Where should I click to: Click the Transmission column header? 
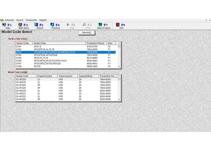pyautogui.click(x=67, y=76)
